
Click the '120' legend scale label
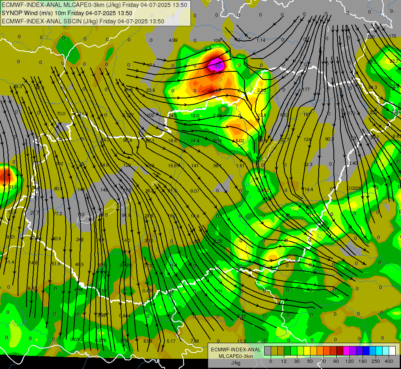point(349,361)
